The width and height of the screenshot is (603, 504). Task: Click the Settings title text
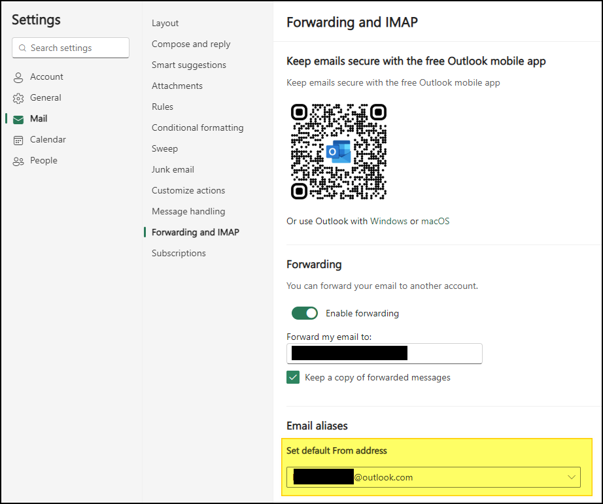36,20
